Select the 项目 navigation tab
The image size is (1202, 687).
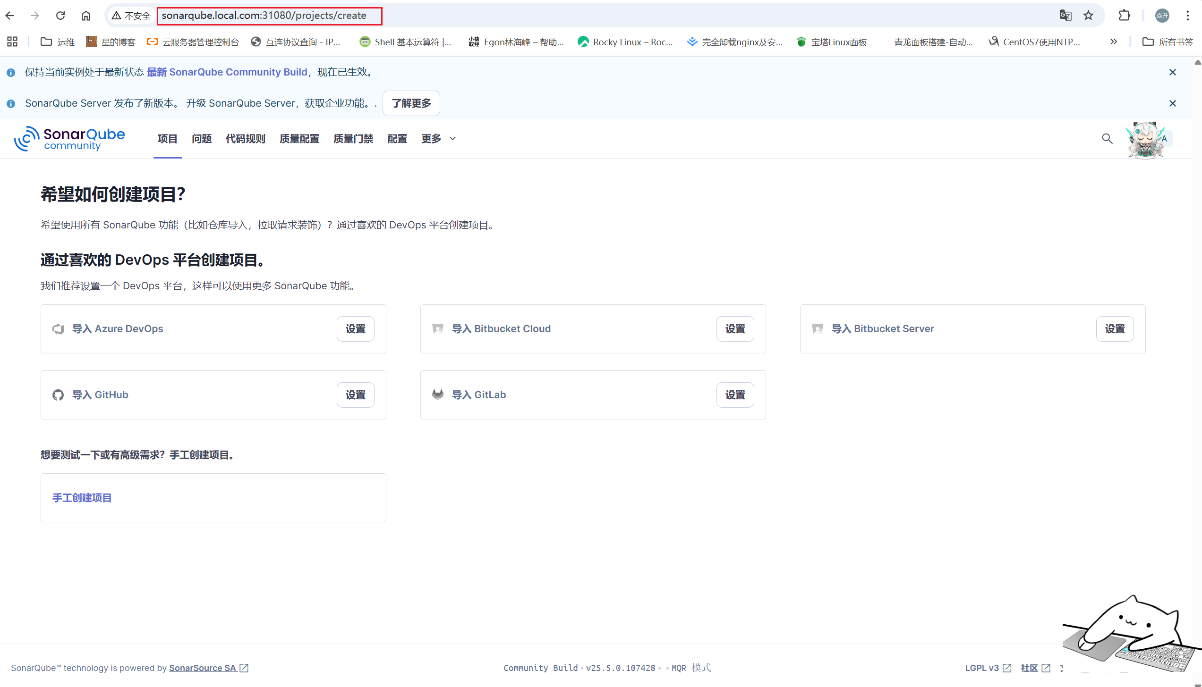(168, 139)
